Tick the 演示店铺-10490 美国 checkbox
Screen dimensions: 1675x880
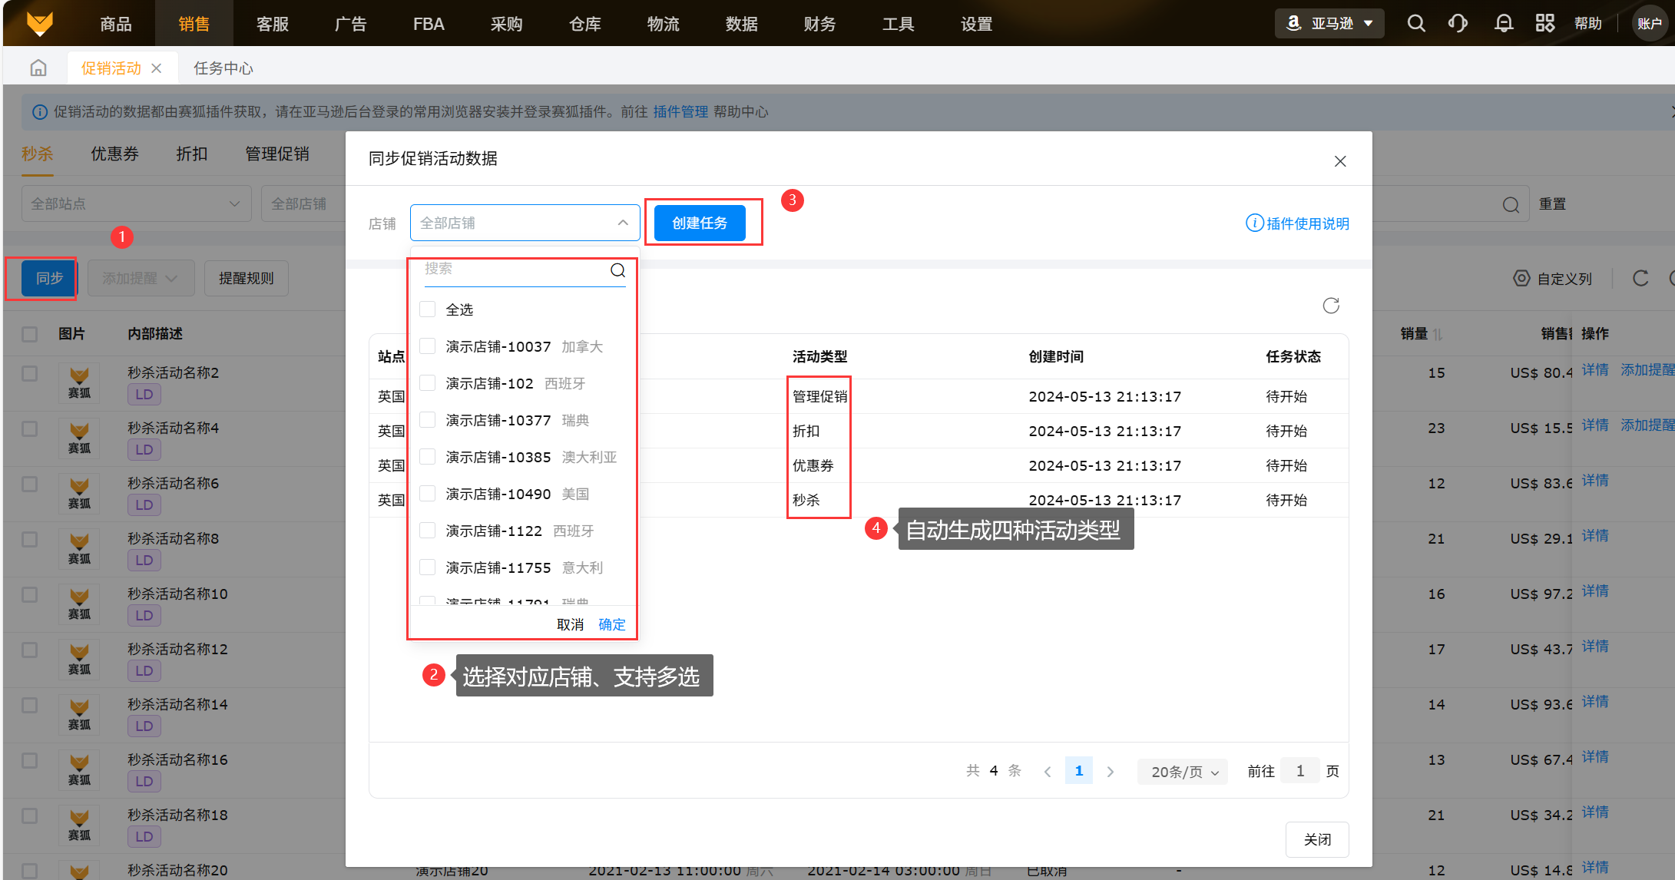pos(428,494)
